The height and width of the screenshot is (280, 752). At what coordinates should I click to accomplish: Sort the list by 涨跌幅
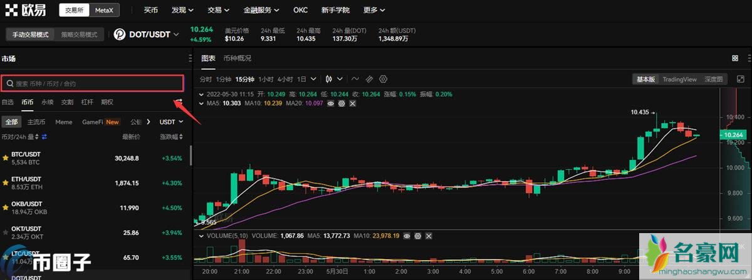point(171,137)
